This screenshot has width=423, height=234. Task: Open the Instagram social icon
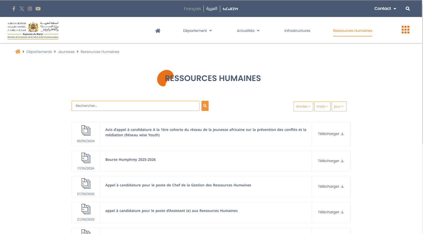[30, 9]
